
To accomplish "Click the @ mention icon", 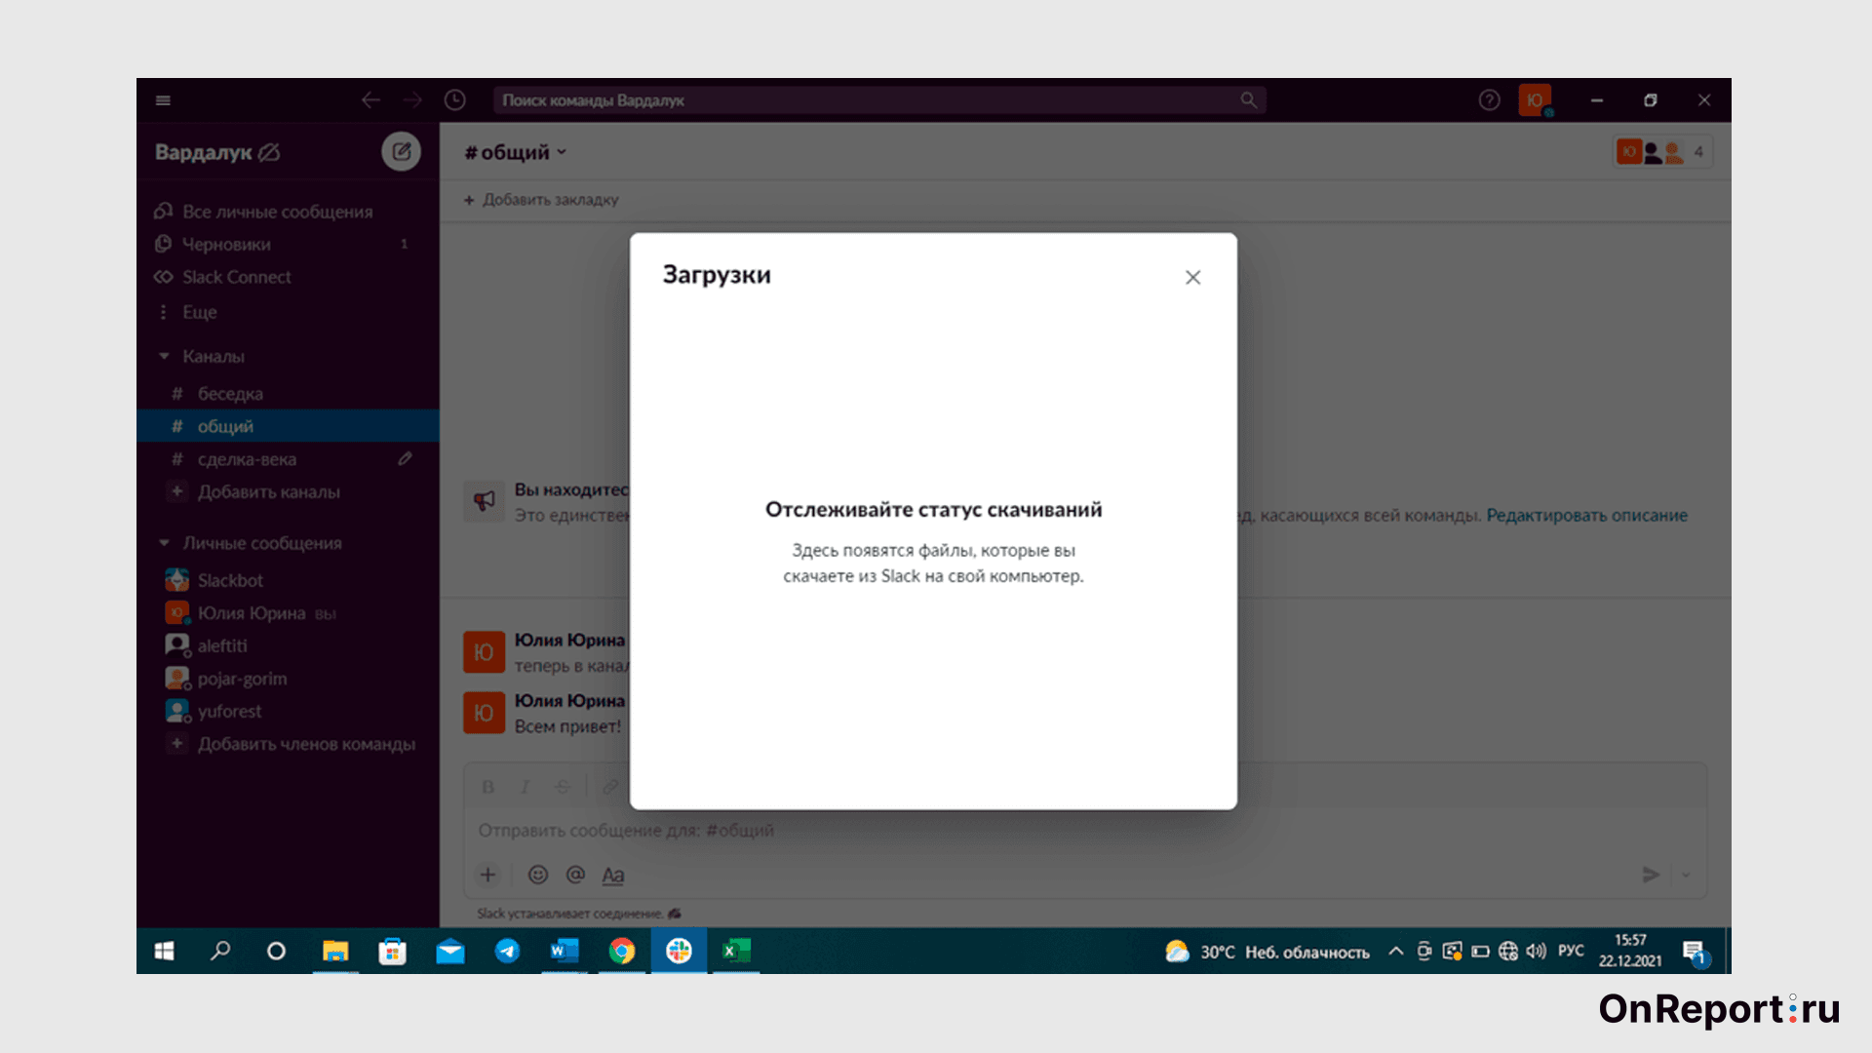I will (575, 875).
